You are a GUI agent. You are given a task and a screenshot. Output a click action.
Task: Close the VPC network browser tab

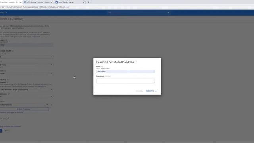point(52,2)
